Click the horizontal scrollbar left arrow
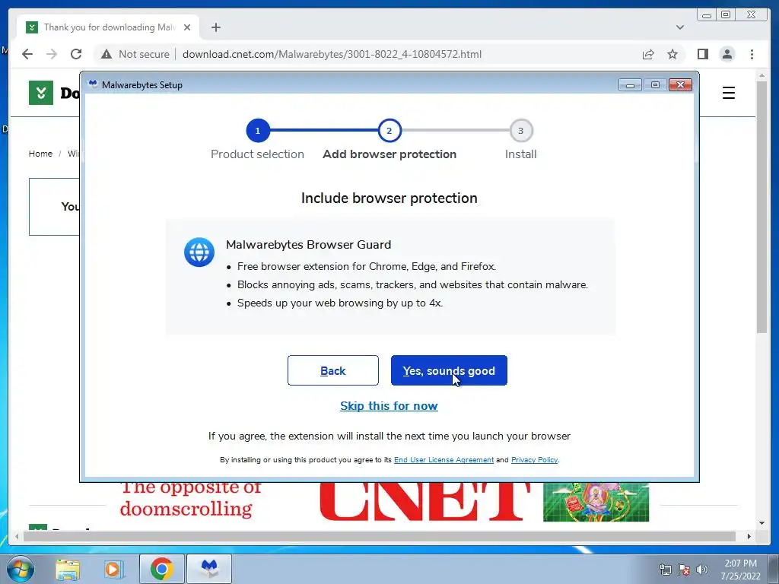The height and width of the screenshot is (584, 779). click(17, 536)
